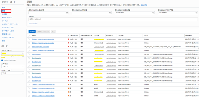Click Japan Central (Osaka) in testdb1 row

[124, 84]
